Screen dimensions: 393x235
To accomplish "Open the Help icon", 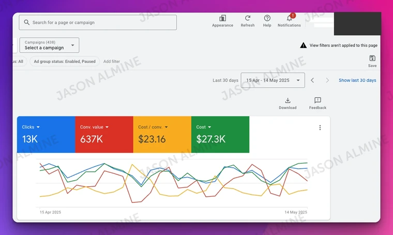I will 267,18.
